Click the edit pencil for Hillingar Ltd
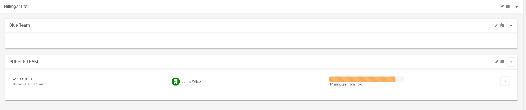 (x=502, y=6)
